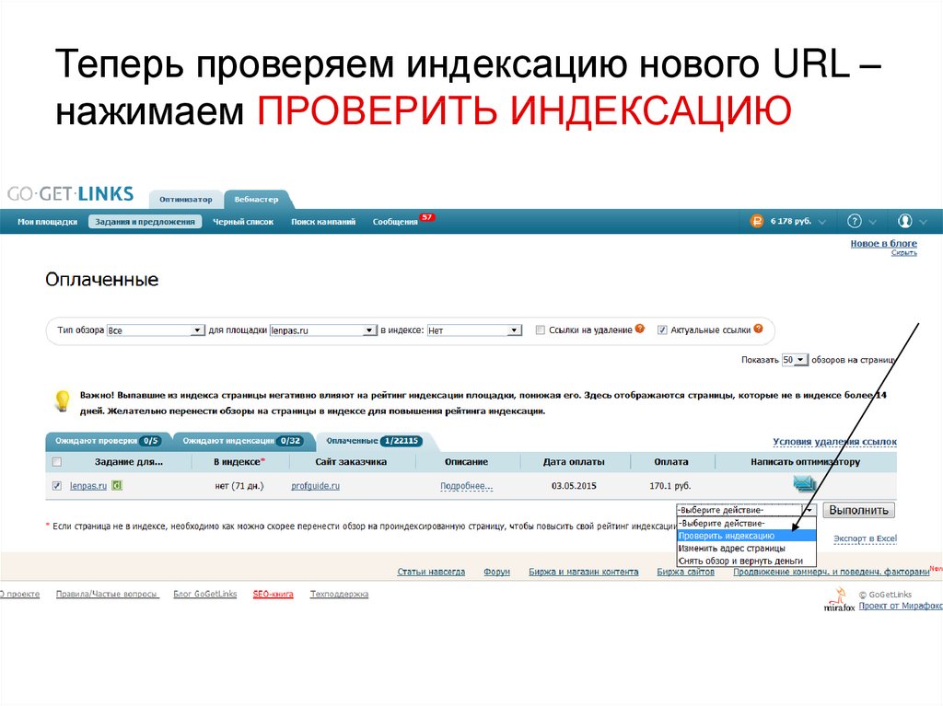Viewport: 943px width, 706px height.
Task: Expand the balance chevron next to 6 178 руб.
Action: pos(822,222)
